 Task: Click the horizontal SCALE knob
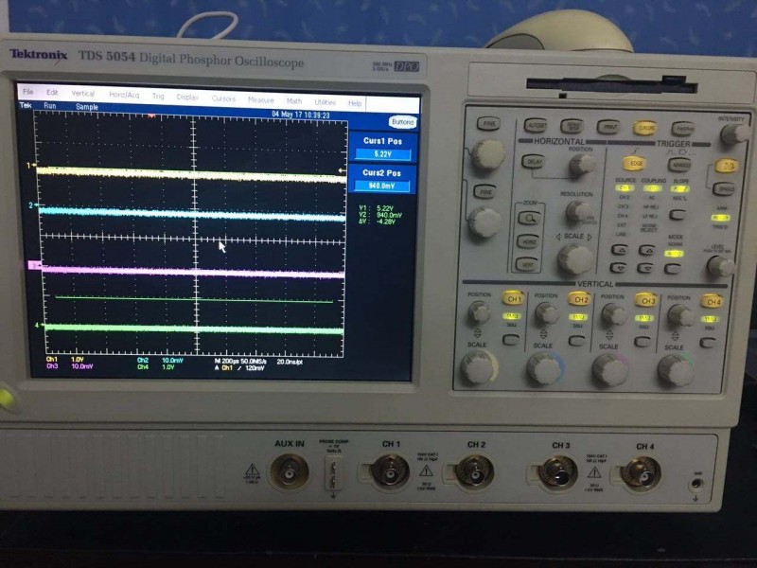click(x=574, y=258)
